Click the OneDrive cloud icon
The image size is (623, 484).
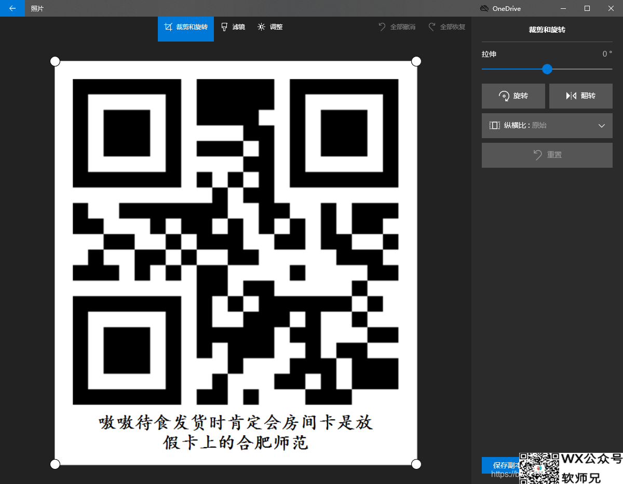pyautogui.click(x=484, y=8)
